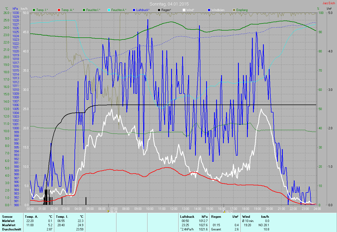This screenshot has width=337, height=232.
Task: Click the average wind value '10.8'
Action: coord(266,229)
